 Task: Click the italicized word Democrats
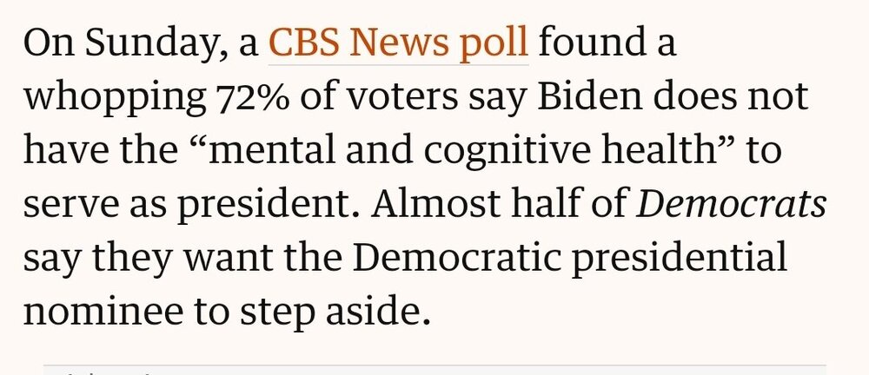[733, 205]
